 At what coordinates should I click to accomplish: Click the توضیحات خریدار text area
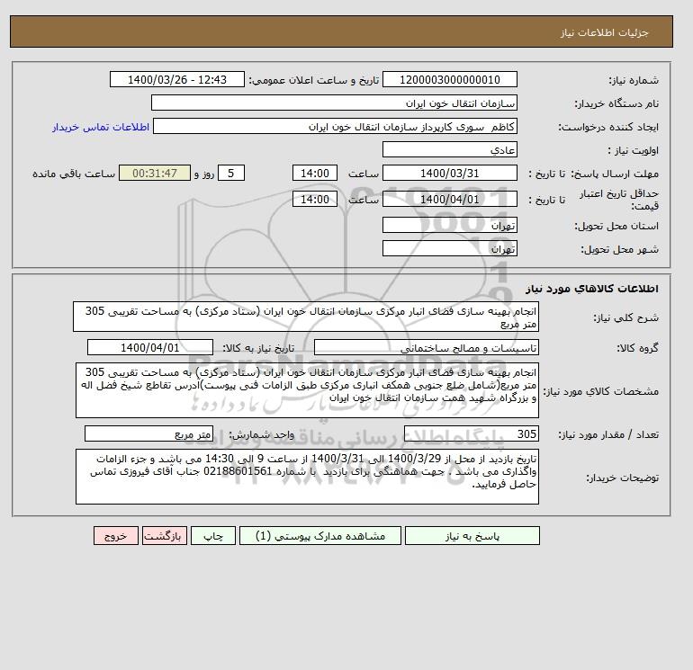click(x=307, y=477)
